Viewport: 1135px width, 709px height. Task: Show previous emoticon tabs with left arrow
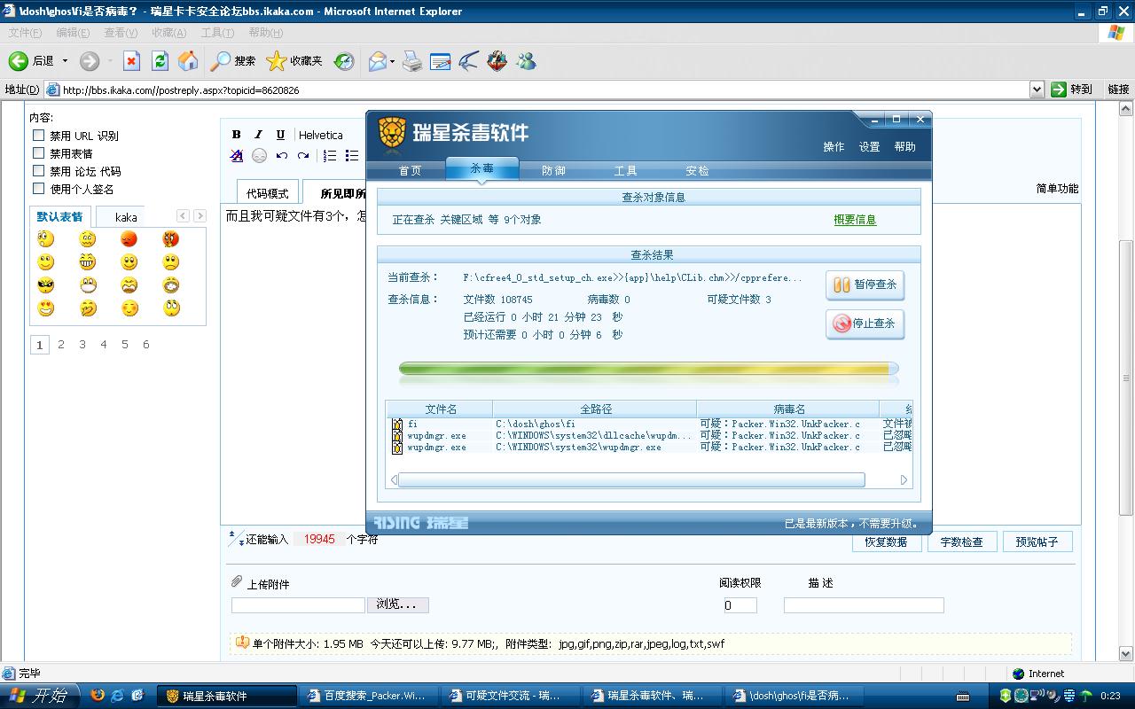tap(183, 215)
